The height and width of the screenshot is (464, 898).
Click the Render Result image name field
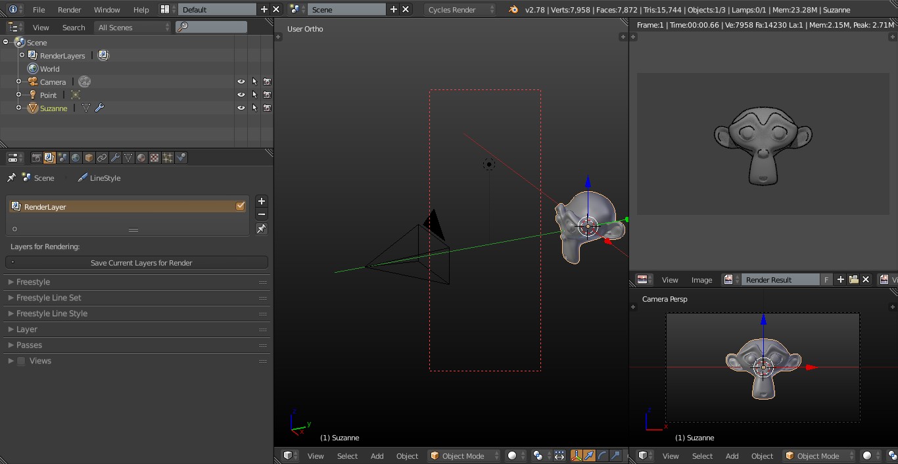[x=780, y=279]
